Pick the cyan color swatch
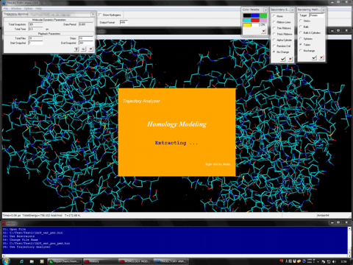The width and height of the screenshot is (353, 265). click(247, 20)
